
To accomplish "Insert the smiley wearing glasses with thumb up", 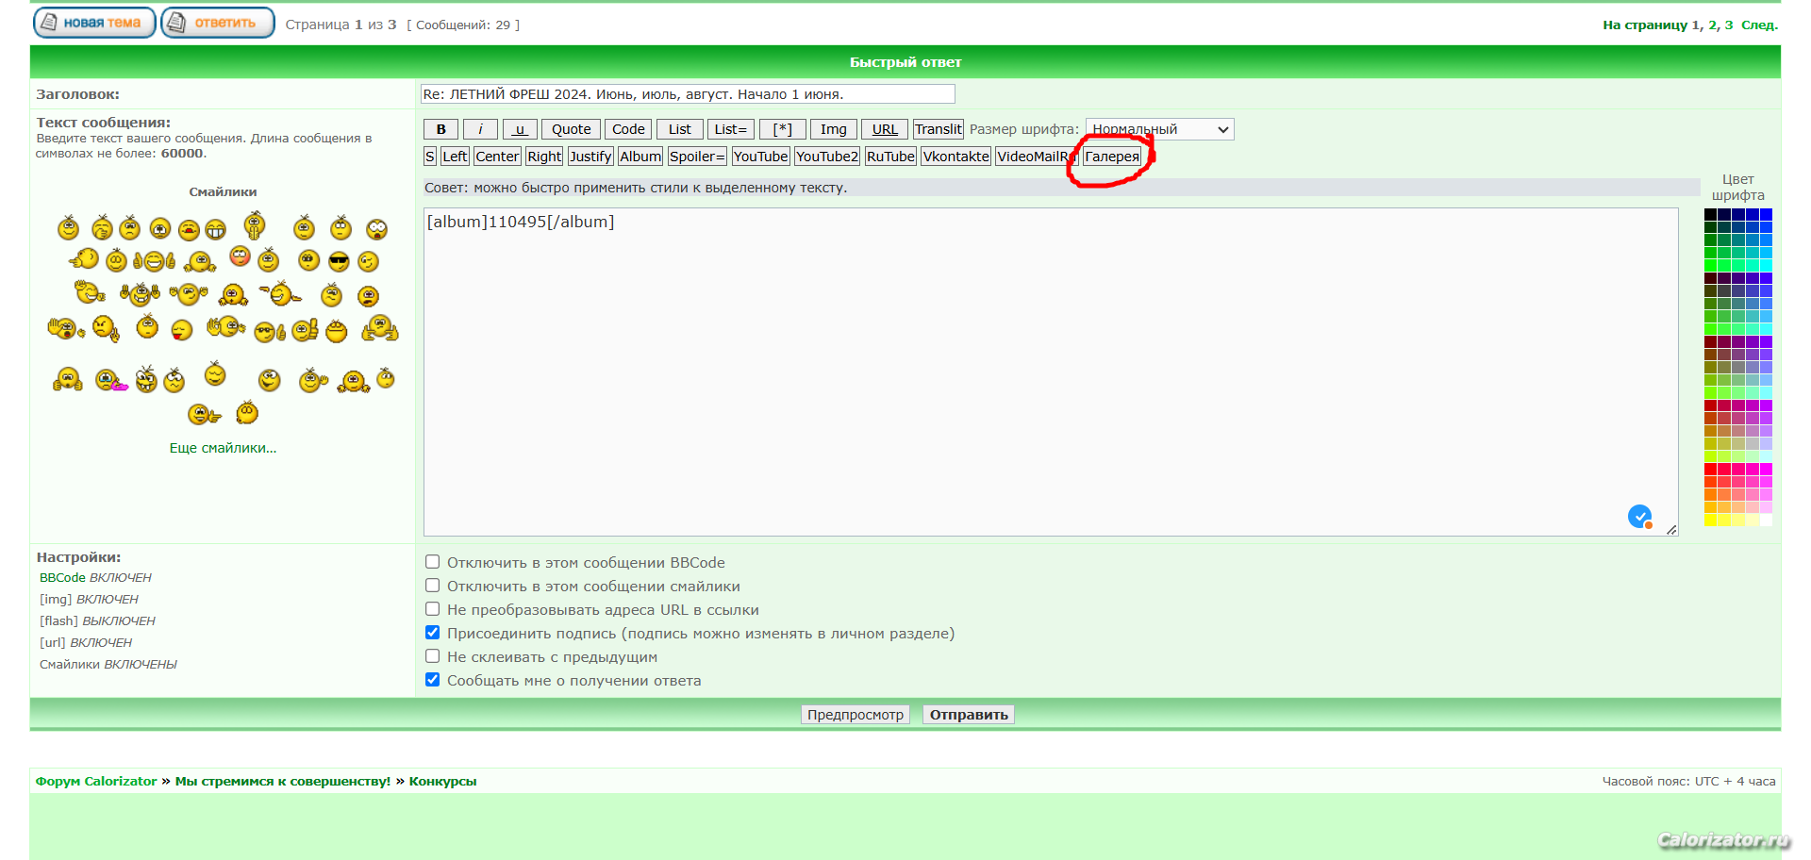I will (269, 331).
